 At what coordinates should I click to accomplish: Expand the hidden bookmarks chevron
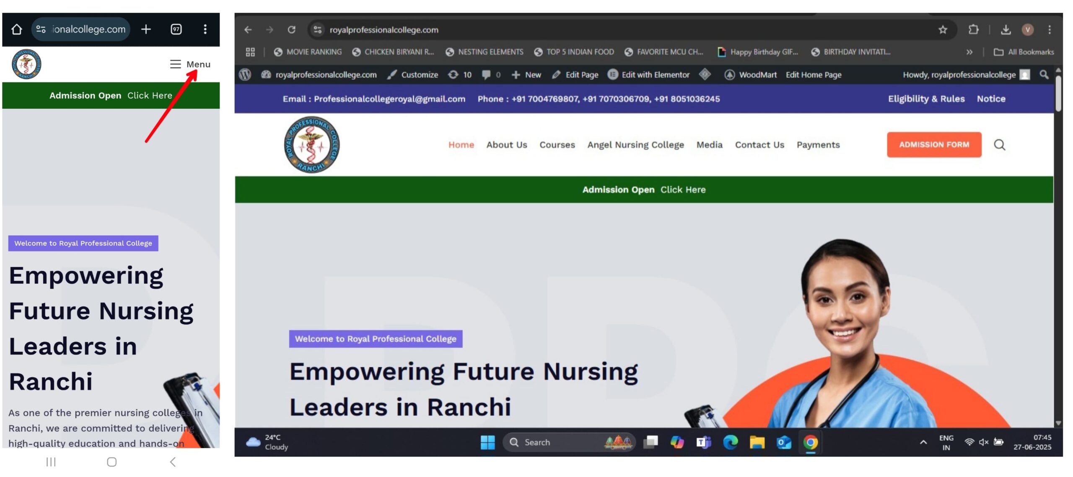click(969, 52)
